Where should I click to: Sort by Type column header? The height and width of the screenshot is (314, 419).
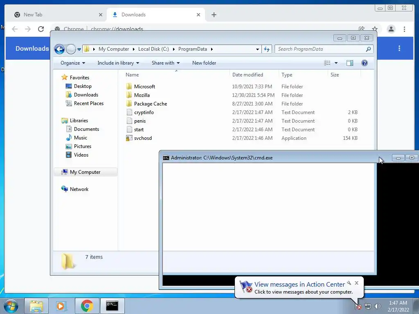click(x=287, y=75)
